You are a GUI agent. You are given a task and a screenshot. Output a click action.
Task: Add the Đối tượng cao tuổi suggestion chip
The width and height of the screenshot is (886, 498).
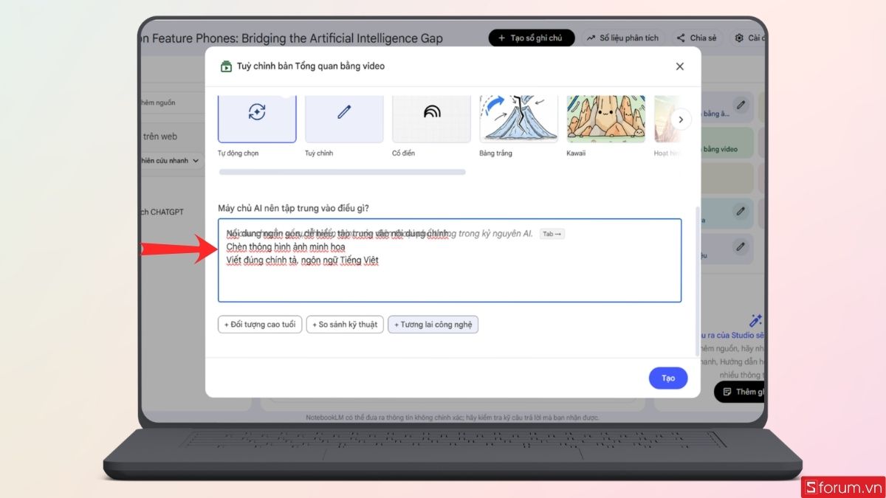[x=259, y=324]
